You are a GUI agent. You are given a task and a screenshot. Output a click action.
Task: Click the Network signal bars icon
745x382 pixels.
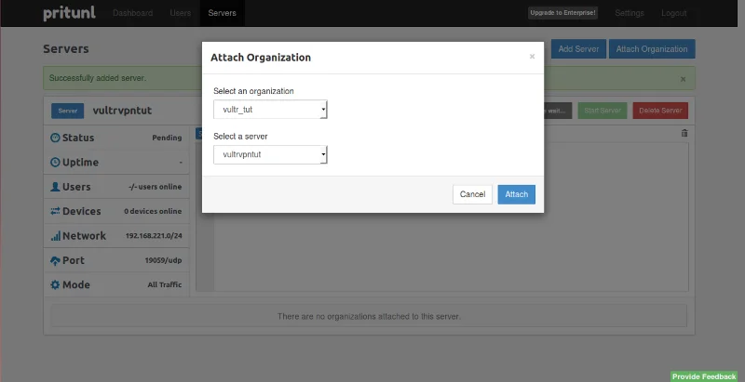(55, 235)
